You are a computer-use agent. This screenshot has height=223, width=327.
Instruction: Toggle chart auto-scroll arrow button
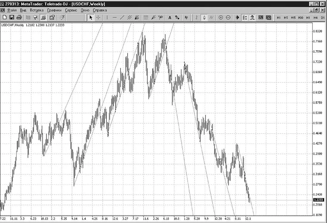237,18
